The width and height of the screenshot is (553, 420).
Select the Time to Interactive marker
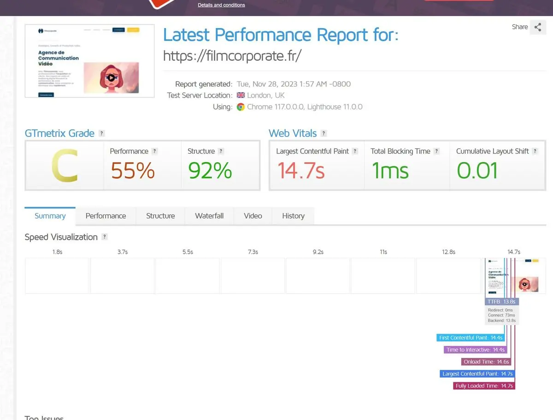tap(475, 350)
